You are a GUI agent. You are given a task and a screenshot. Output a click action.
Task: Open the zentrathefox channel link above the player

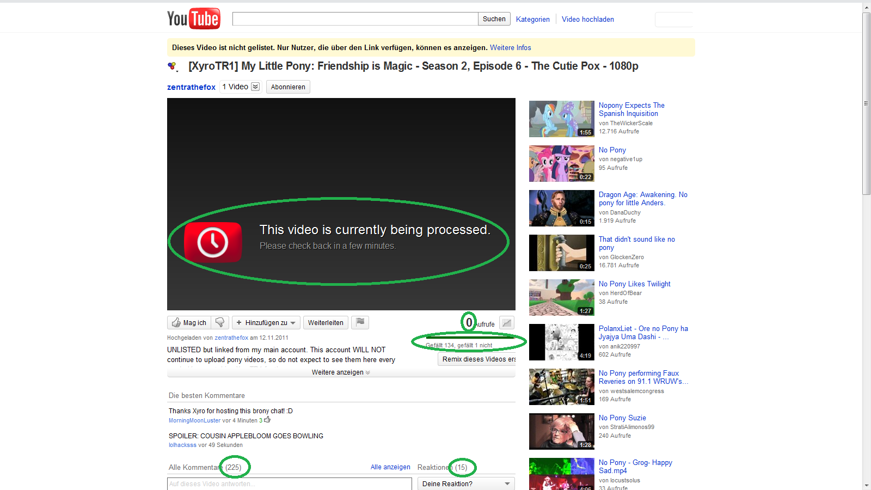[191, 87]
